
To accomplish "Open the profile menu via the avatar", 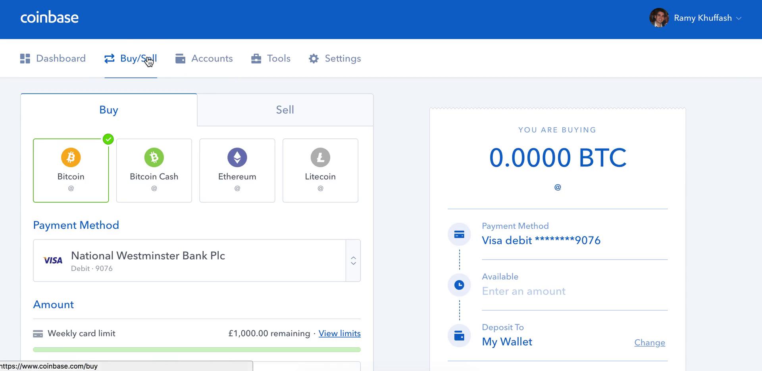I will (x=659, y=18).
